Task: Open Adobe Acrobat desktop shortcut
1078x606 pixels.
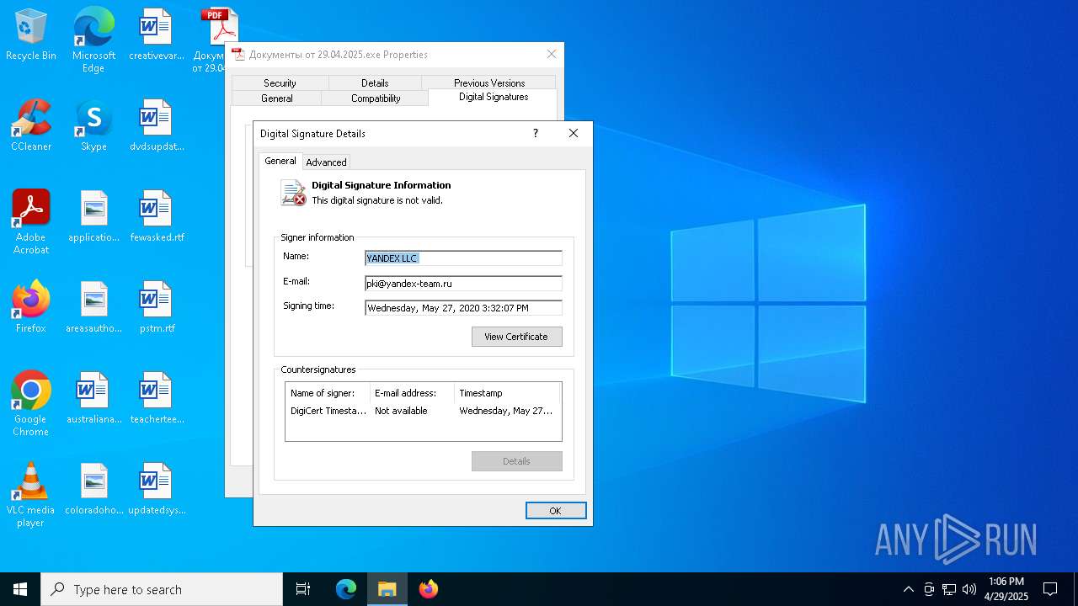Action: click(31, 222)
